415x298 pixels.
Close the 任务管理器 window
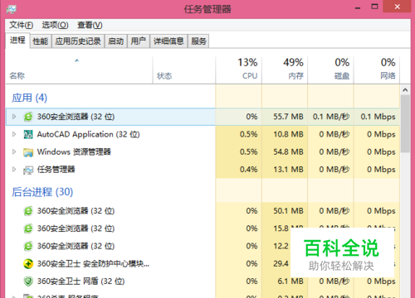pos(397,7)
